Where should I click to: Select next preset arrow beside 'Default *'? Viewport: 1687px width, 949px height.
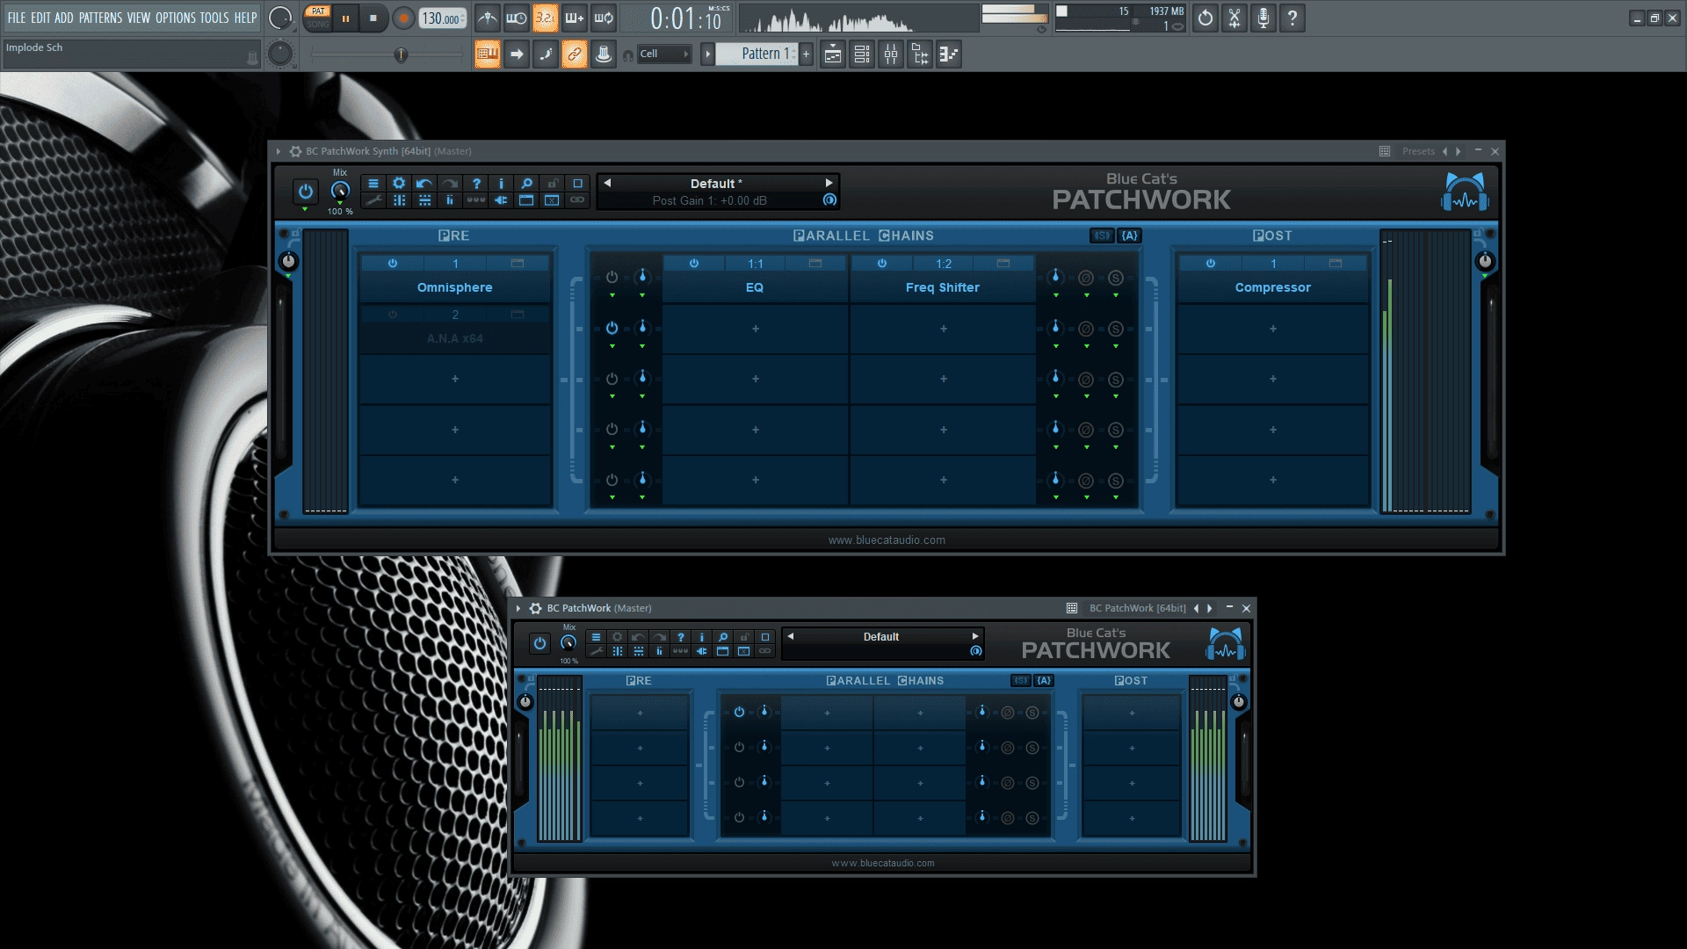coord(829,183)
